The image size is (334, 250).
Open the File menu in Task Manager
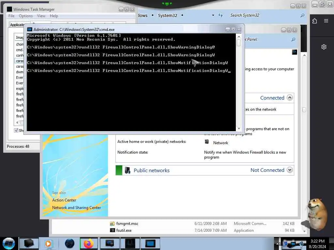point(11,16)
